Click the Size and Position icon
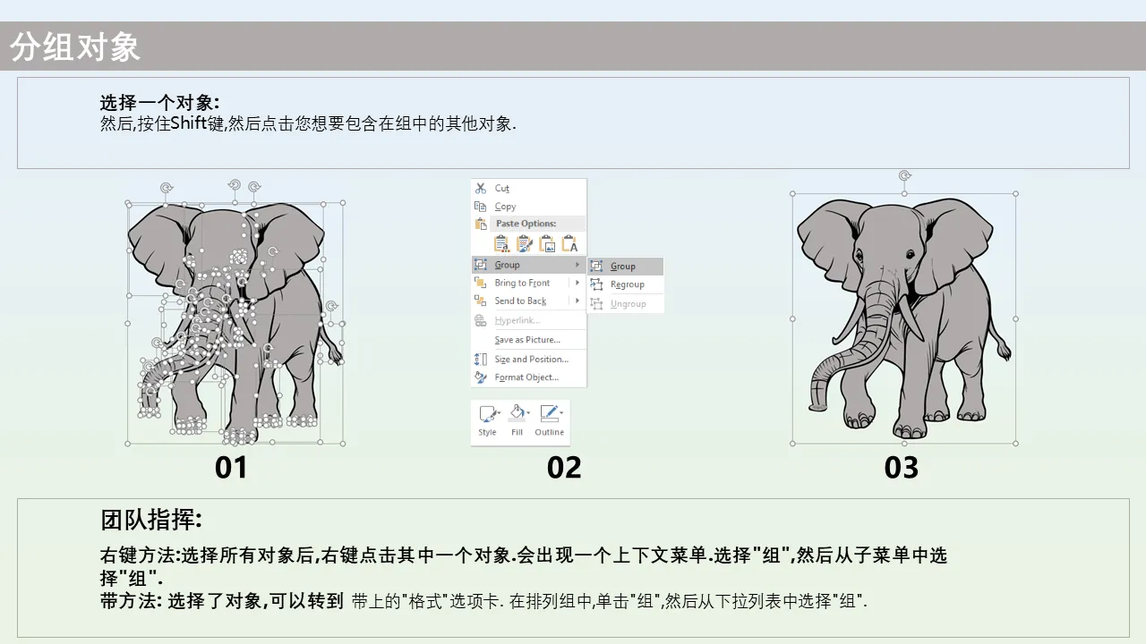This screenshot has height=644, width=1146. 481,360
